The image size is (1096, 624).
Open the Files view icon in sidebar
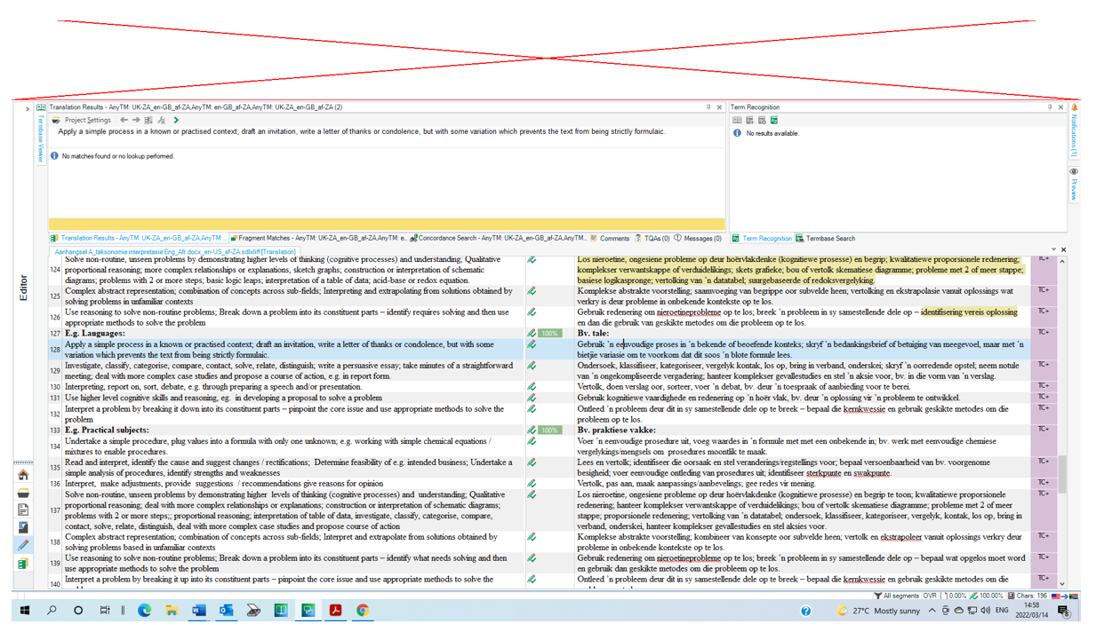point(23,510)
